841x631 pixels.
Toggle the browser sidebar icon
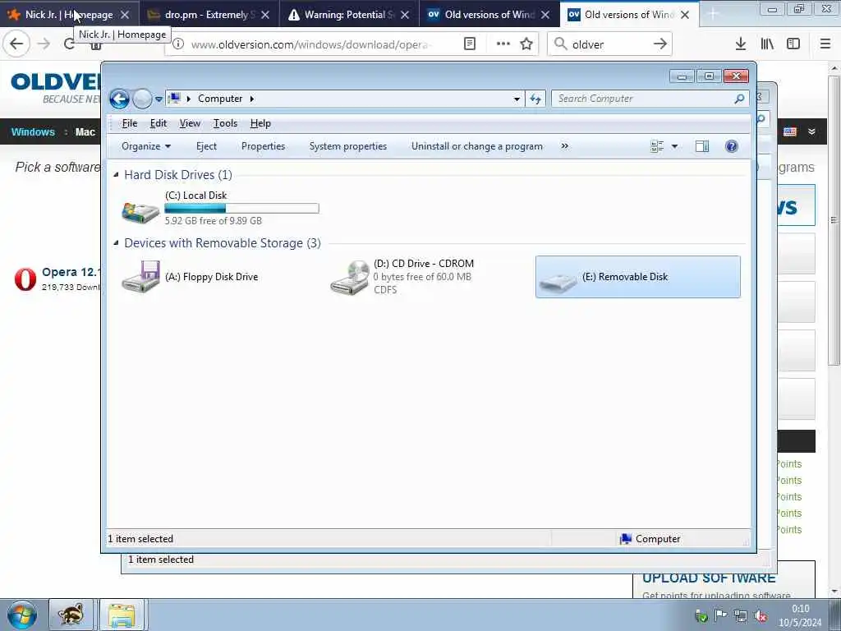(x=793, y=44)
